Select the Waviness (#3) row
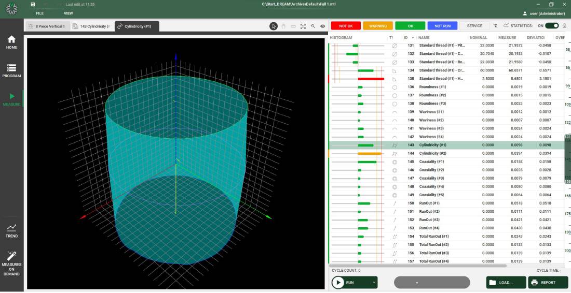The height and width of the screenshot is (293, 571). (446, 128)
